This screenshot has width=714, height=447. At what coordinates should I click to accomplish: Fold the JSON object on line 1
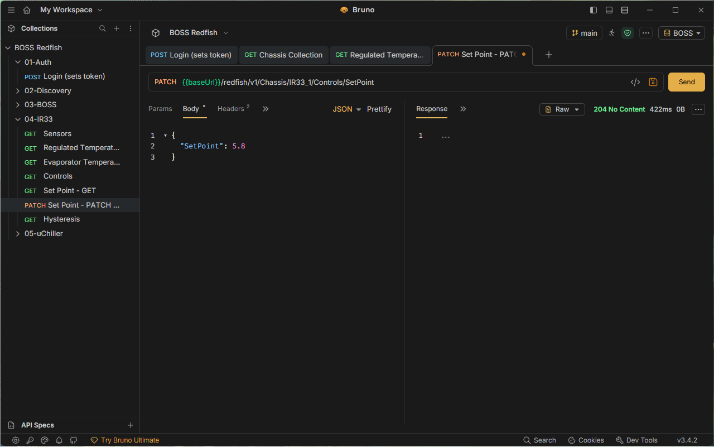165,136
